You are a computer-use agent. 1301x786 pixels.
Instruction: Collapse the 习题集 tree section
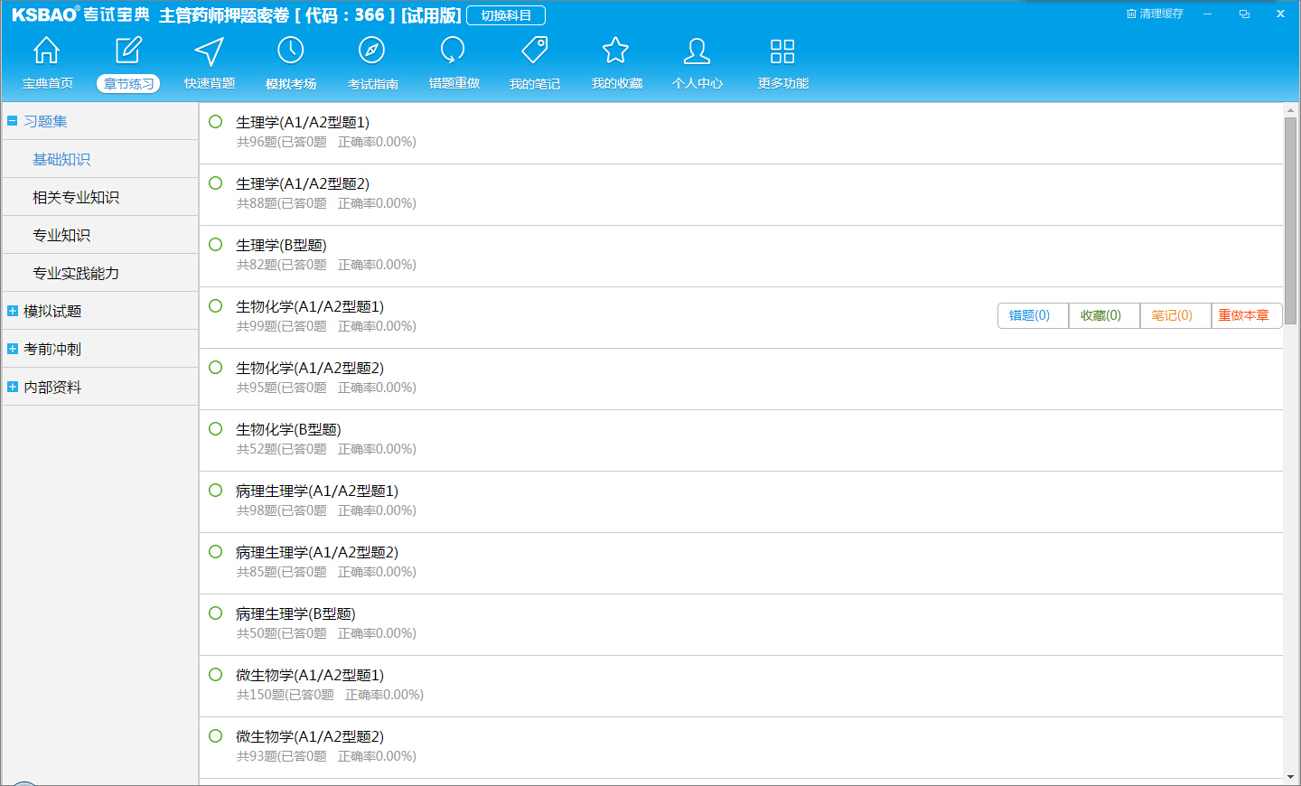(13, 121)
